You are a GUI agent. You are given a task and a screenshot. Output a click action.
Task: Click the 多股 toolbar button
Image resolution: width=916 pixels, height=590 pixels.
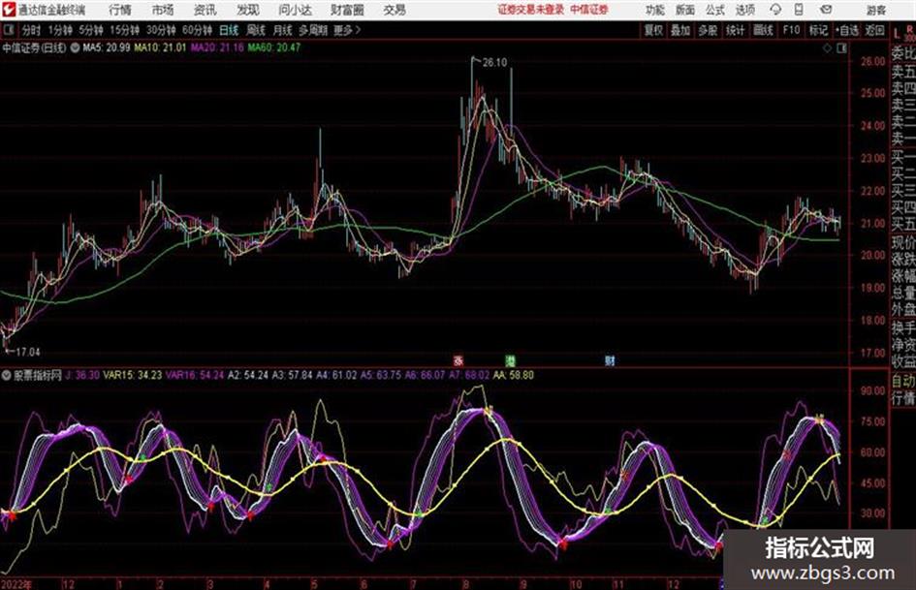(708, 30)
